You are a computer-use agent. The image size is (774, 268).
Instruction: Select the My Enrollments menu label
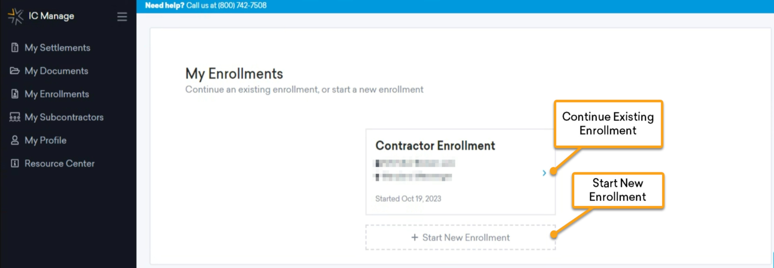pos(57,94)
